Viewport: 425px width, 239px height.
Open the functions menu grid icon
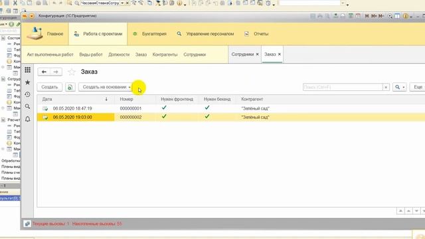pyautogui.click(x=27, y=70)
